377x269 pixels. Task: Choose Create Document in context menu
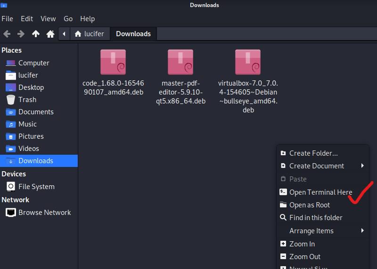coord(323,166)
